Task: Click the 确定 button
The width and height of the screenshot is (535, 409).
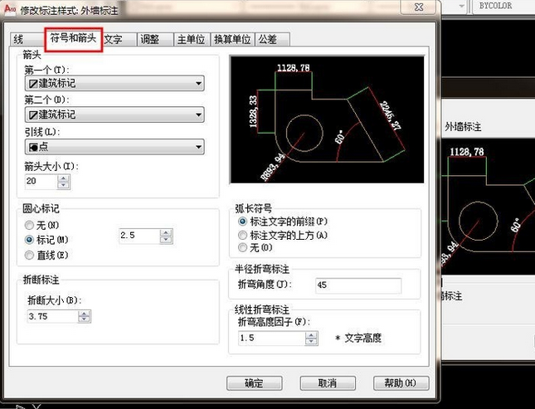Action: 254,383
